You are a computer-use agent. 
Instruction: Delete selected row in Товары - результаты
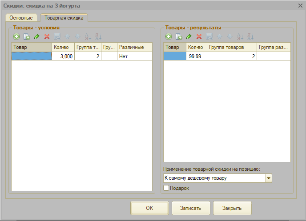[199, 36]
